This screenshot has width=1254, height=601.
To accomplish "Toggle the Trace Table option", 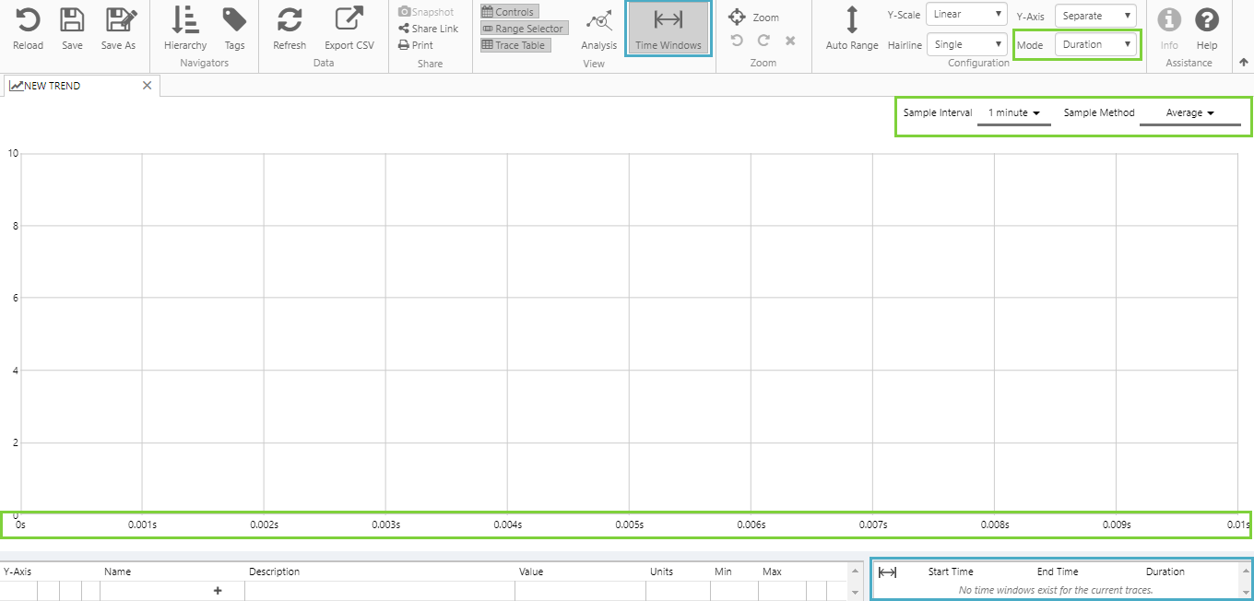I will click(x=515, y=45).
